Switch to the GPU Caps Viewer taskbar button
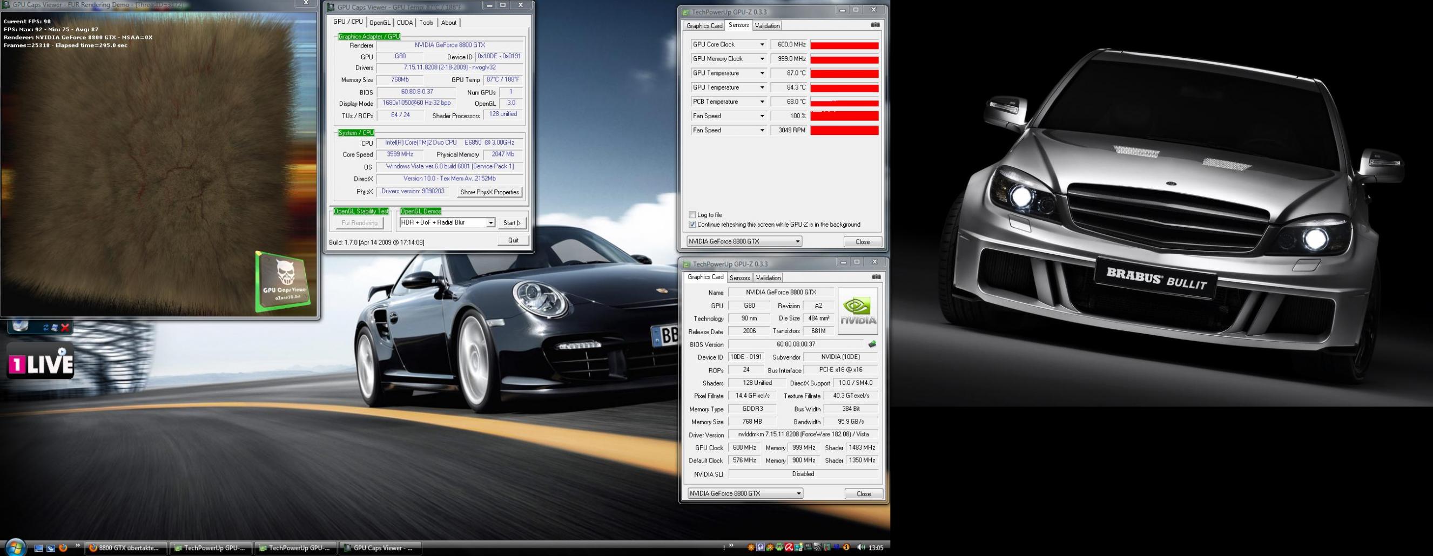This screenshot has height=556, width=1433. tap(380, 548)
